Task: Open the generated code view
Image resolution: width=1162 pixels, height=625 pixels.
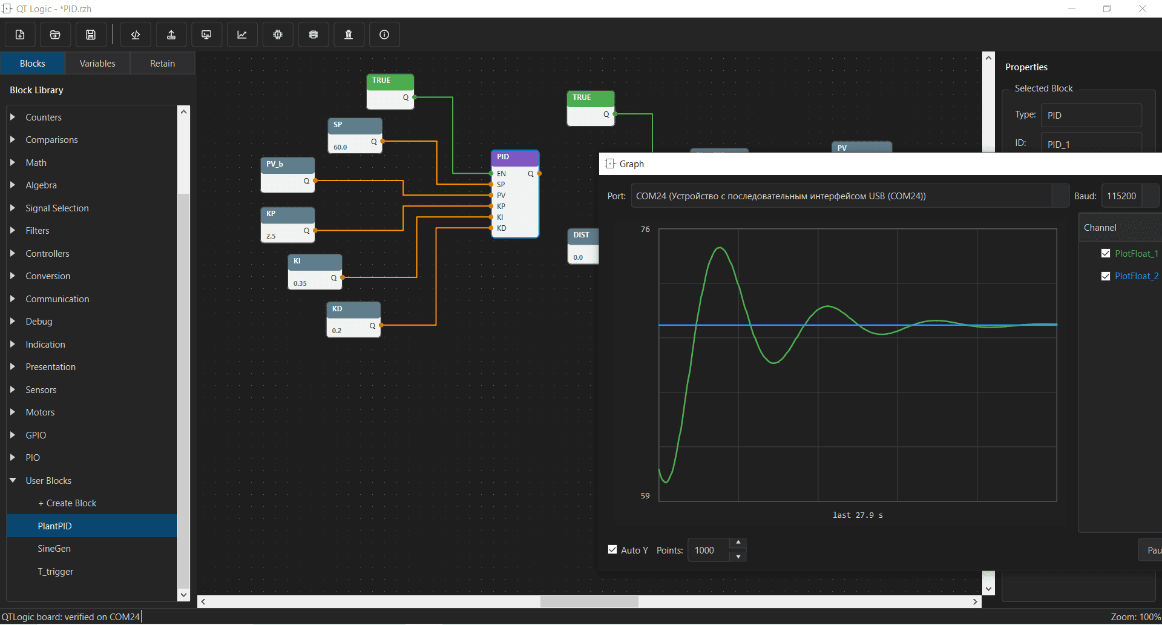Action: (136, 35)
